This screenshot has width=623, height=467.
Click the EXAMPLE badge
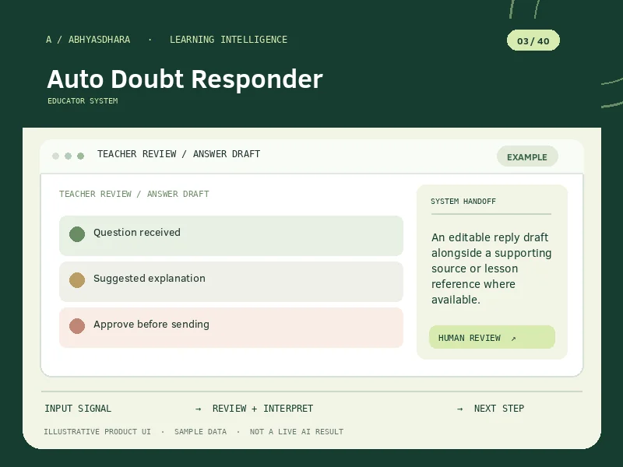pyautogui.click(x=527, y=156)
